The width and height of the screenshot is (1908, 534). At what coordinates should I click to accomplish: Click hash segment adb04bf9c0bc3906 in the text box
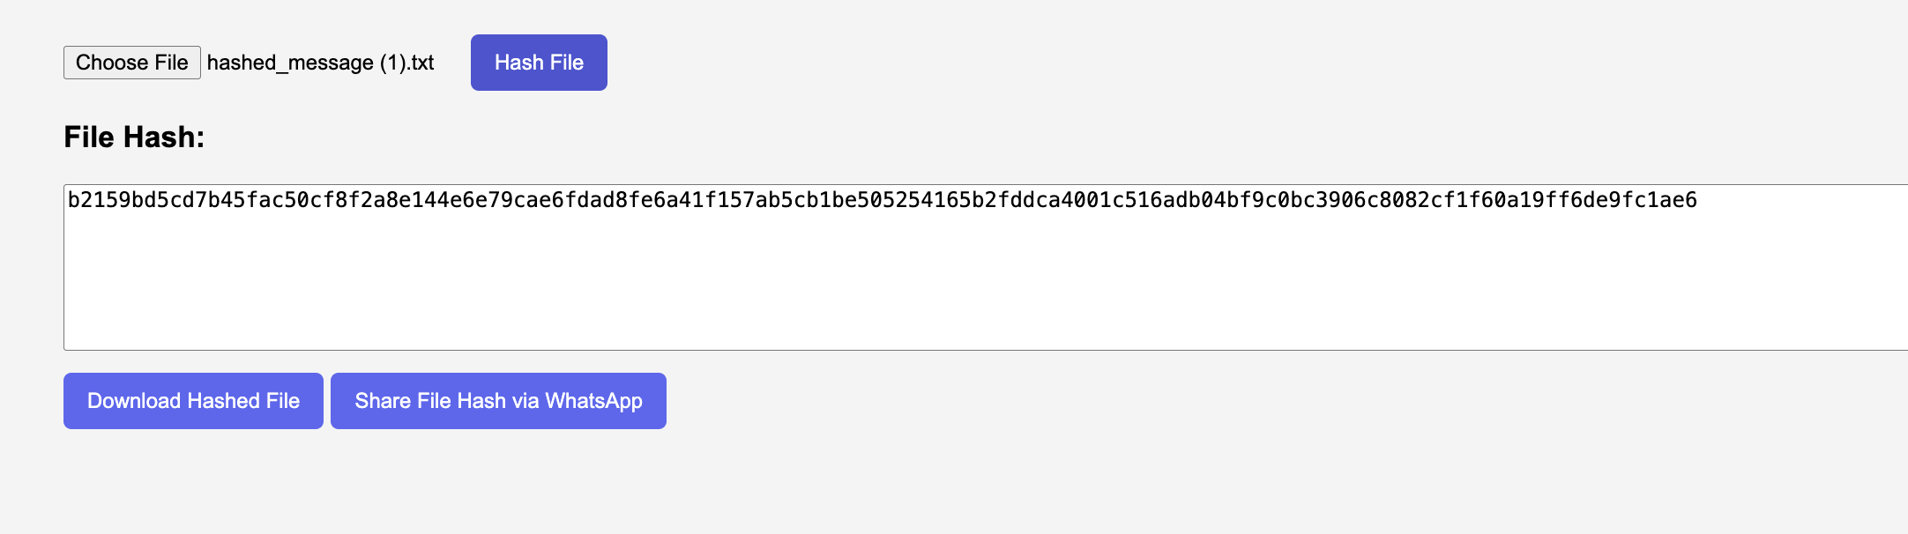[1265, 200]
